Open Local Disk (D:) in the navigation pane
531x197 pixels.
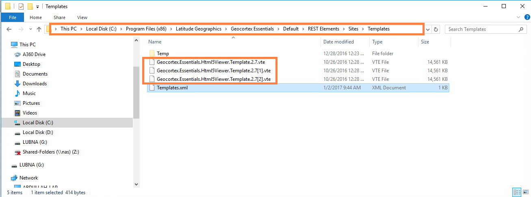click(x=38, y=132)
